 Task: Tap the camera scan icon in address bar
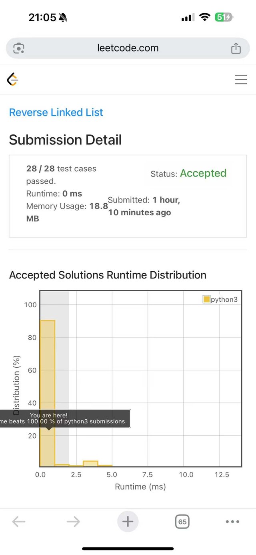(19, 48)
